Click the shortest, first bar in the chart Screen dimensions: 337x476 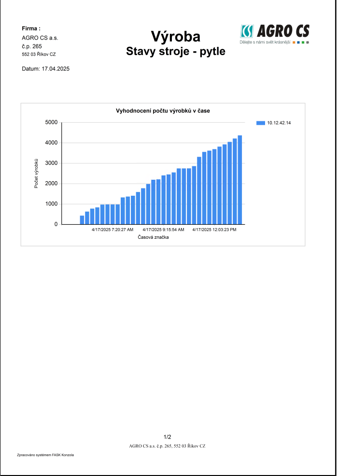82,220
